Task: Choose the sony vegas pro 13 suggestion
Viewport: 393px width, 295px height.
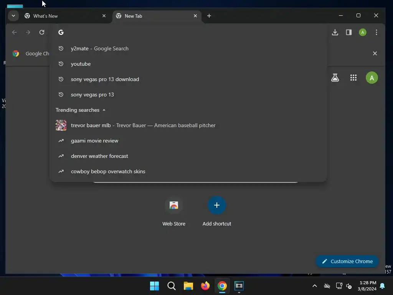Action: (188, 94)
